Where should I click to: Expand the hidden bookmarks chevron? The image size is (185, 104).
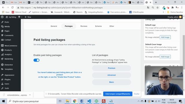163,12
